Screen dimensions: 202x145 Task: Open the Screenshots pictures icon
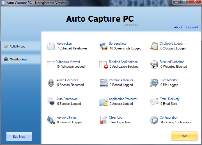(104, 46)
